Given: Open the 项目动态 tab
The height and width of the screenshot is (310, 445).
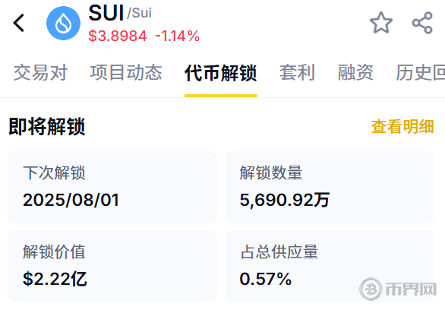Looking at the screenshot, I should [x=126, y=72].
